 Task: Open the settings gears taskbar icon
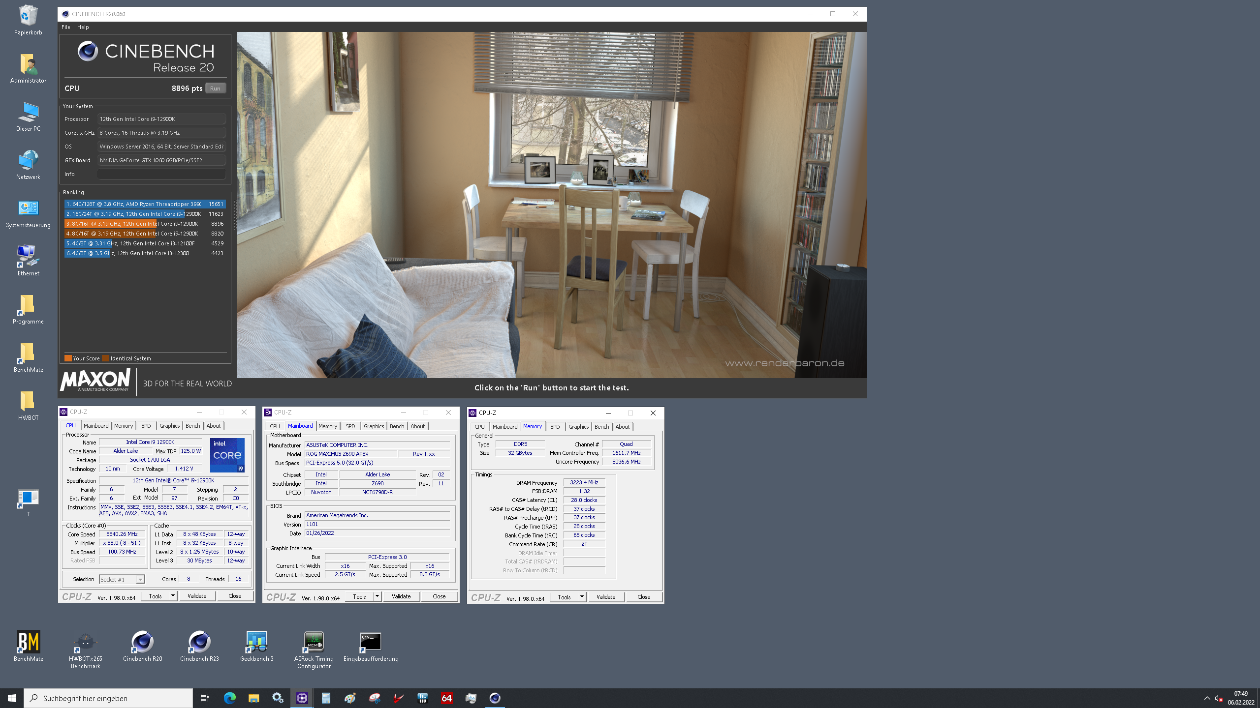(278, 698)
